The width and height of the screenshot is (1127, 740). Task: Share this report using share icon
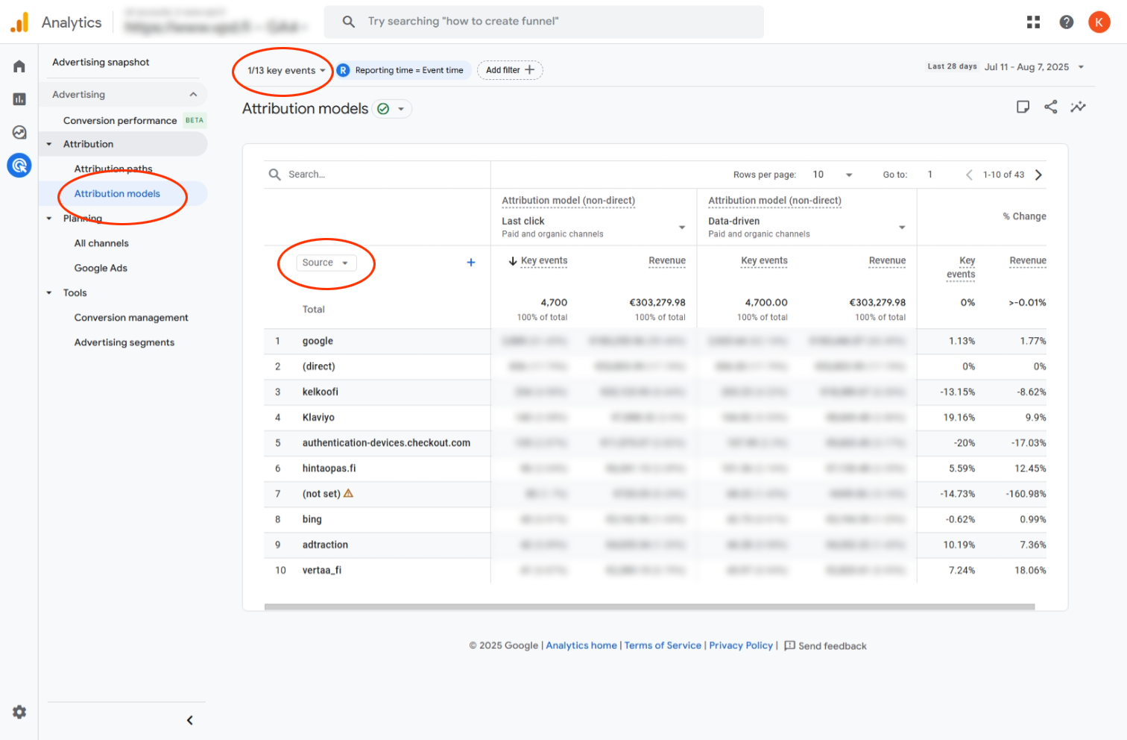1050,107
